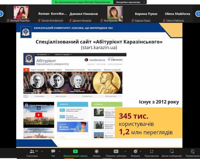Screen dimensions: 200x159
Task: Open Реакции reactions picker
Action: click(135, 153)
